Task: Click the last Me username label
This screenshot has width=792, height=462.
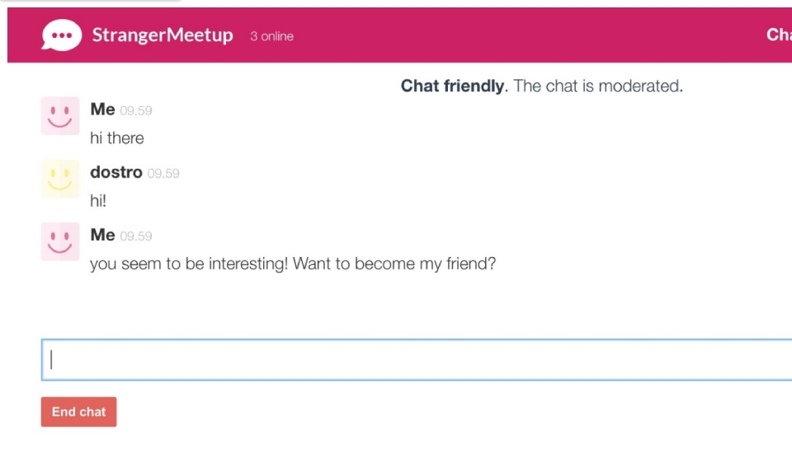Action: (x=102, y=235)
